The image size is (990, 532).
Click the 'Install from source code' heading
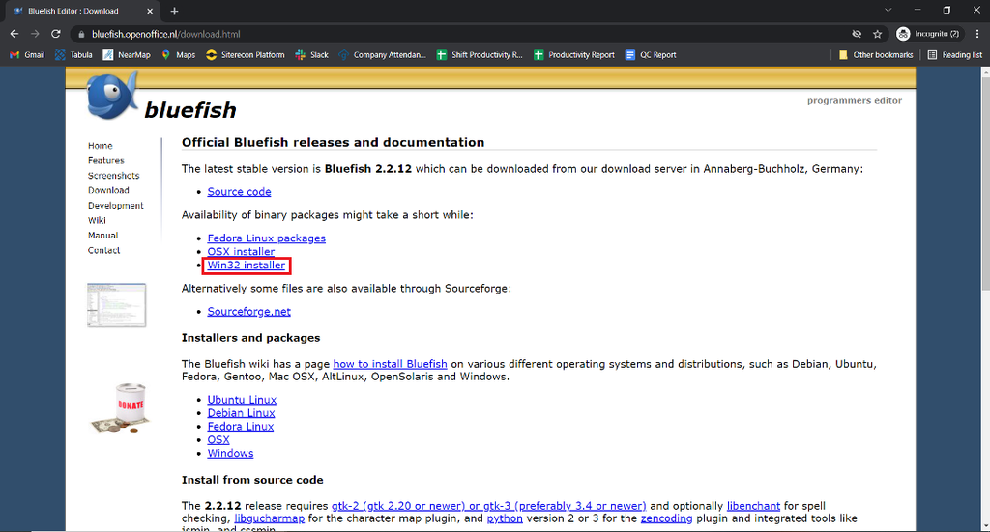coord(252,480)
